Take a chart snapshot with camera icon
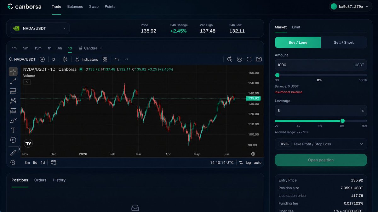The image size is (378, 212). click(x=259, y=59)
